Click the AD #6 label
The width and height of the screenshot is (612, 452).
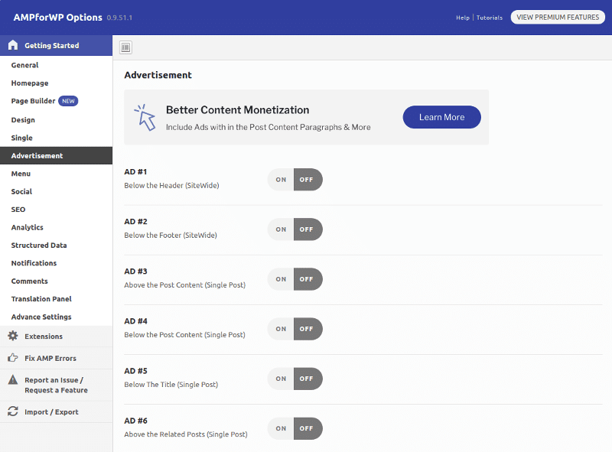pos(136,421)
